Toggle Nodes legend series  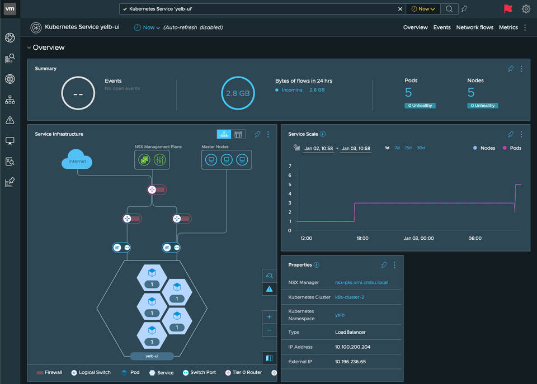point(484,148)
